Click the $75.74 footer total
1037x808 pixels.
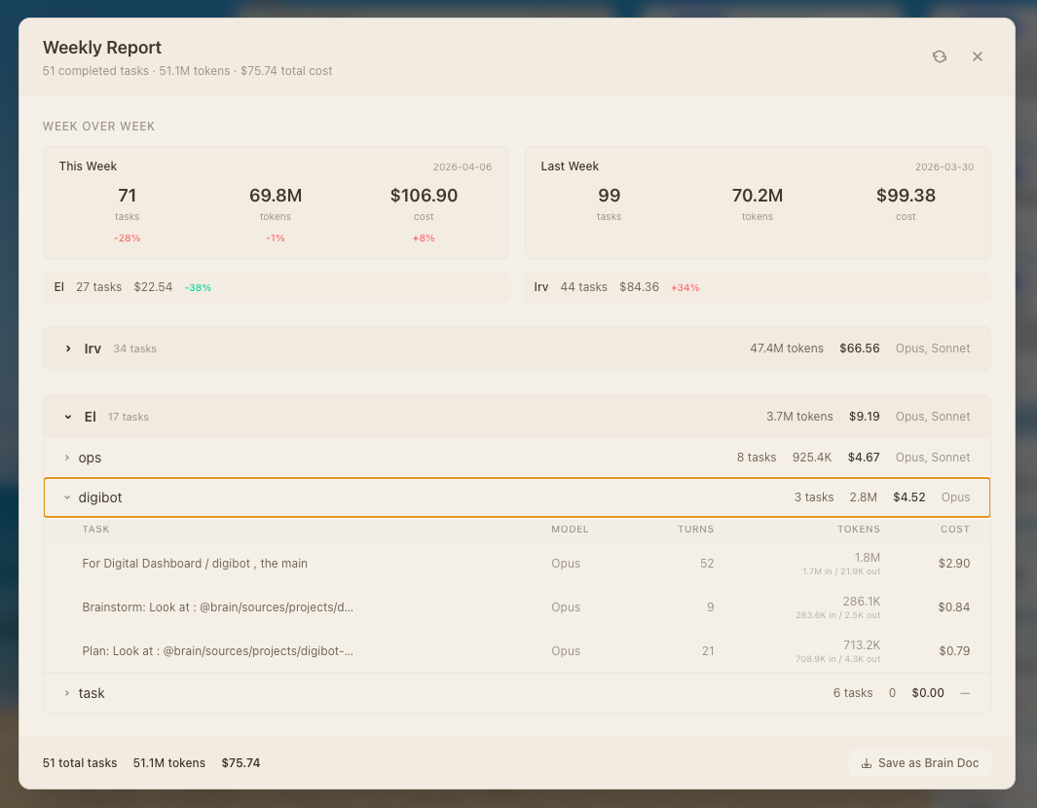241,763
